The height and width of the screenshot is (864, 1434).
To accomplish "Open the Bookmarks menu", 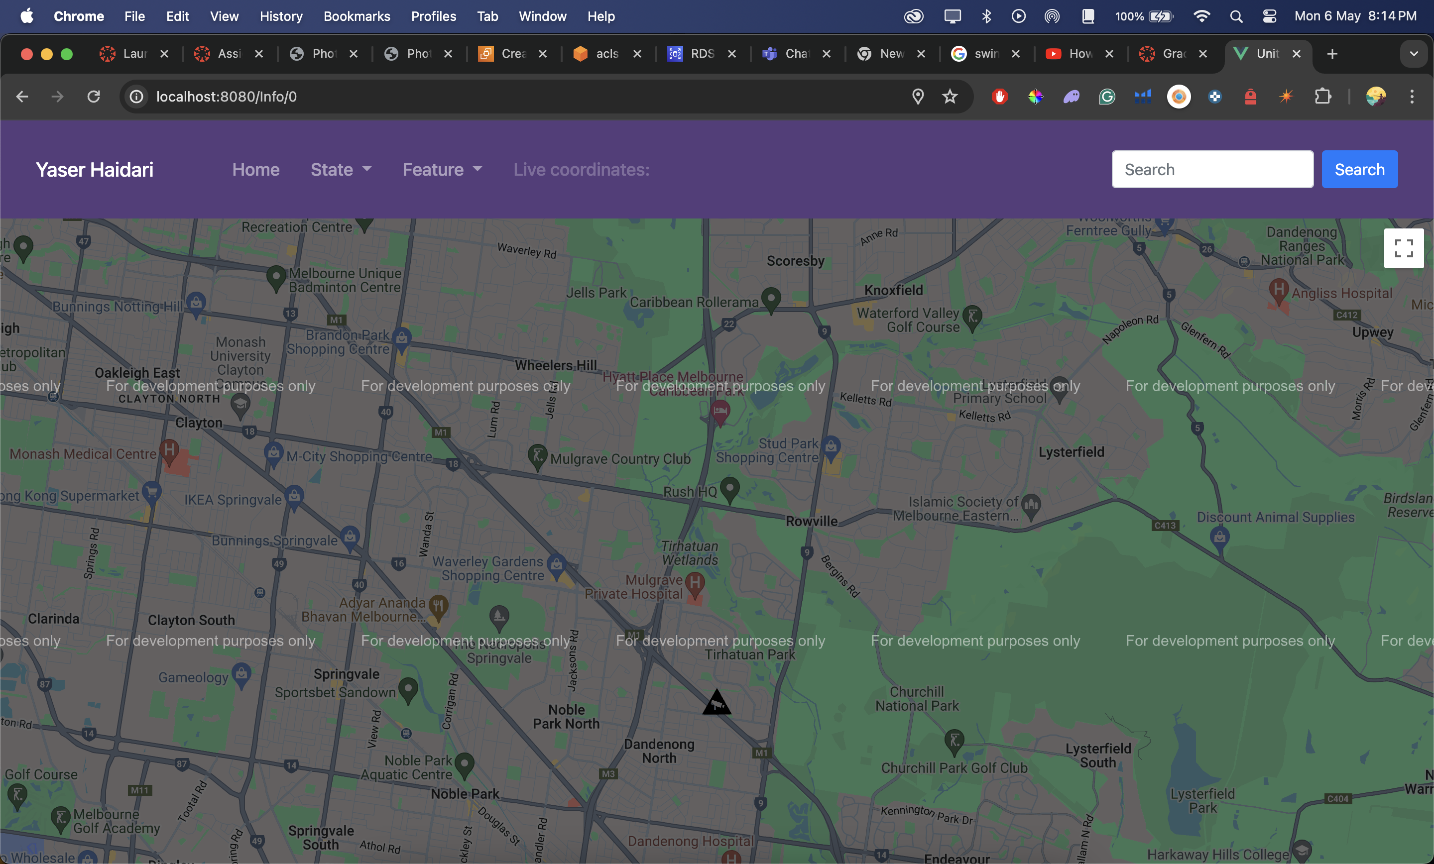I will point(357,16).
